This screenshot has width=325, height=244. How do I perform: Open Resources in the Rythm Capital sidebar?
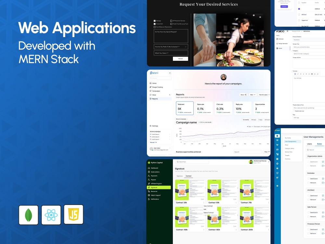click(152, 191)
